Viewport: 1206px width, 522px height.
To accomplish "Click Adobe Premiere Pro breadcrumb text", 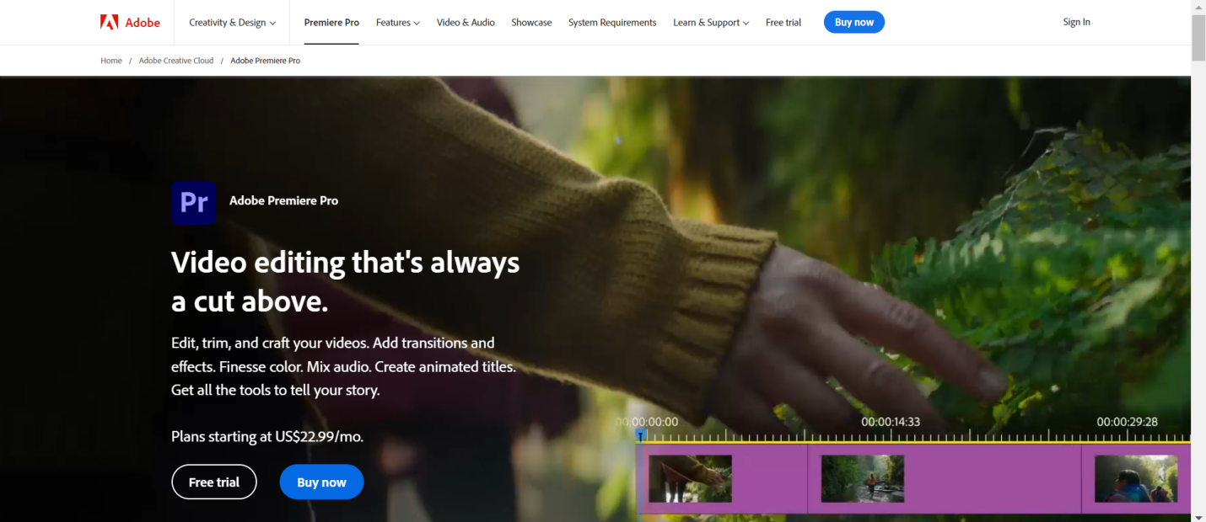I will (266, 61).
